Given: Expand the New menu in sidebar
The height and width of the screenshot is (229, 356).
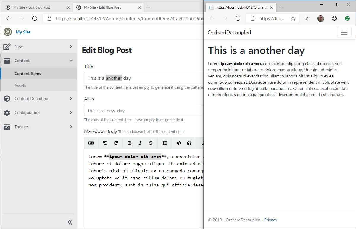Looking at the screenshot, I should click(x=38, y=46).
